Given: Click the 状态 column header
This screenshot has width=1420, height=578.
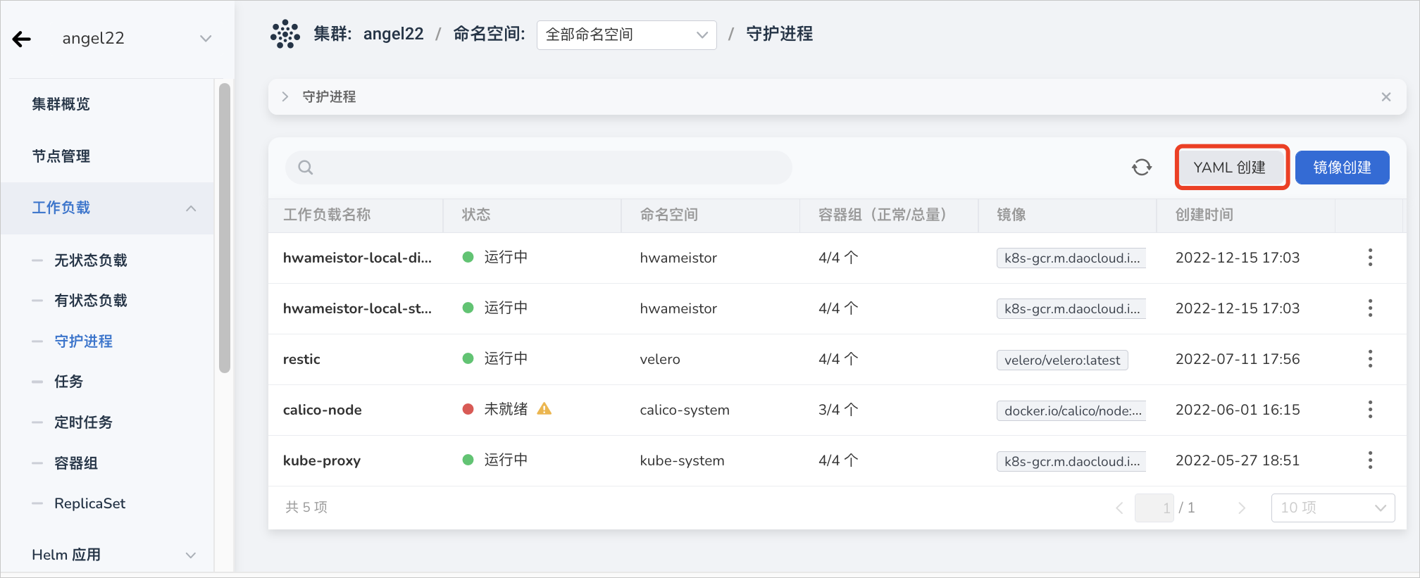Looking at the screenshot, I should pos(476,215).
